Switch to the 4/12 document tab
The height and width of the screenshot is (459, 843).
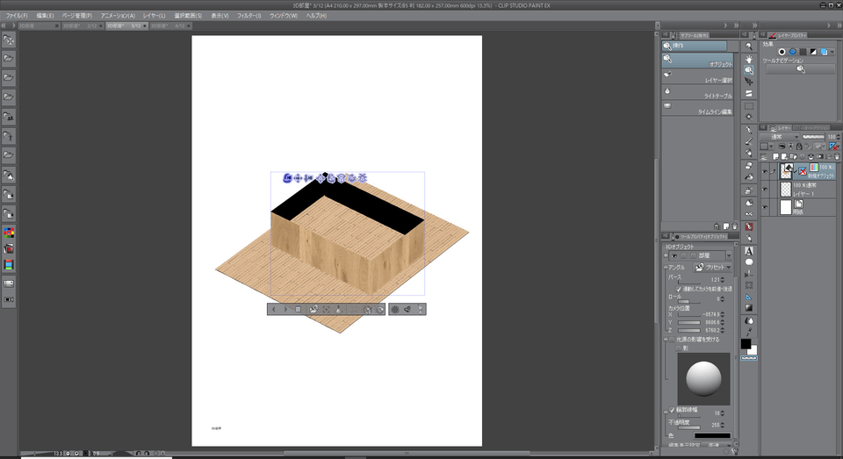(x=168, y=26)
